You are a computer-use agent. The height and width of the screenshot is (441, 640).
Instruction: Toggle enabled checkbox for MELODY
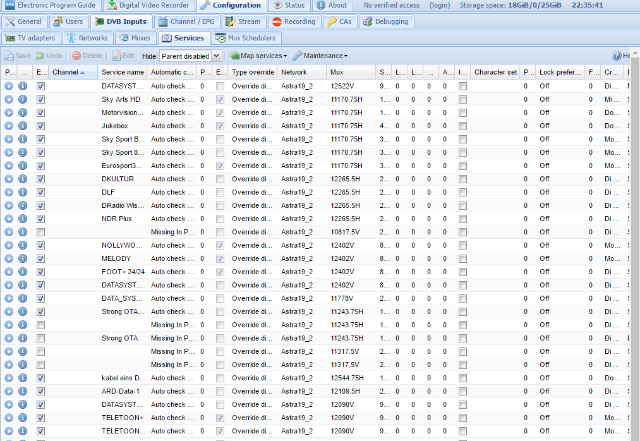(40, 258)
